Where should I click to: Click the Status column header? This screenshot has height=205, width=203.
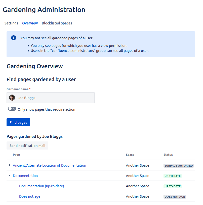(168, 155)
